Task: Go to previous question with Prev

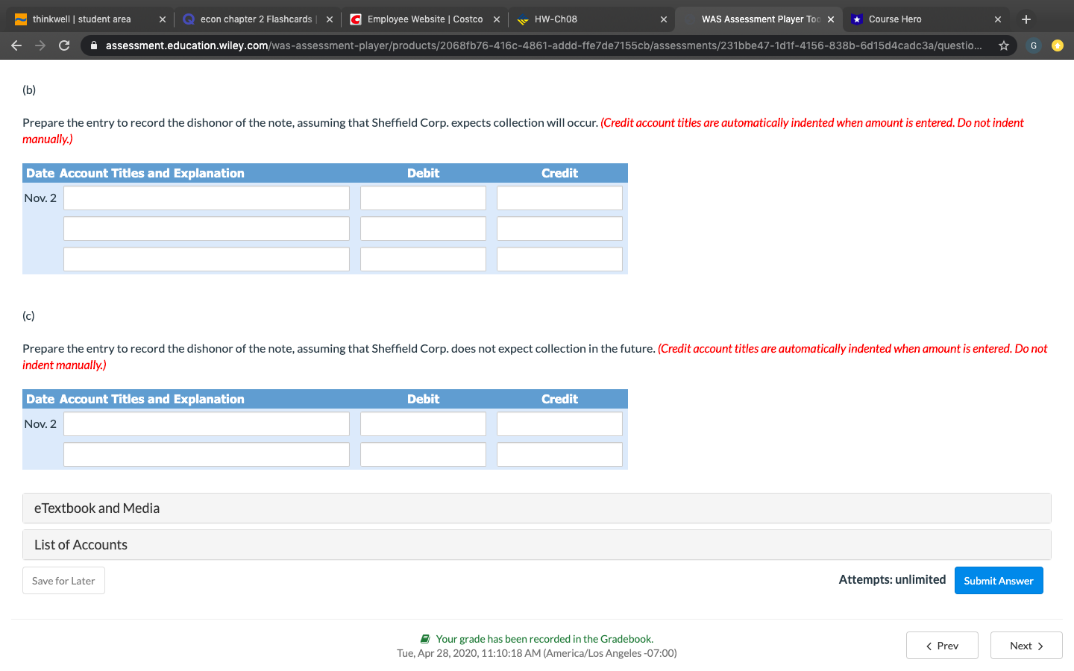Action: click(942, 646)
